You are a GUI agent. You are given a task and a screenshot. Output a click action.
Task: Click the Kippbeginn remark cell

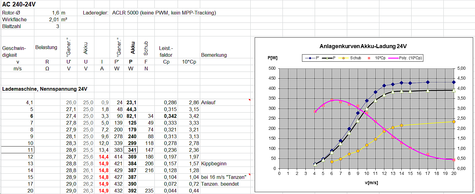[212, 163]
